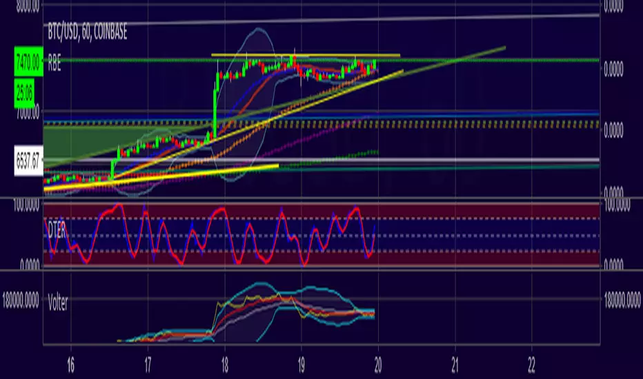Click the left 100.0000 DTER axis value
Image resolution: width=643 pixels, height=379 pixels.
tap(26, 205)
